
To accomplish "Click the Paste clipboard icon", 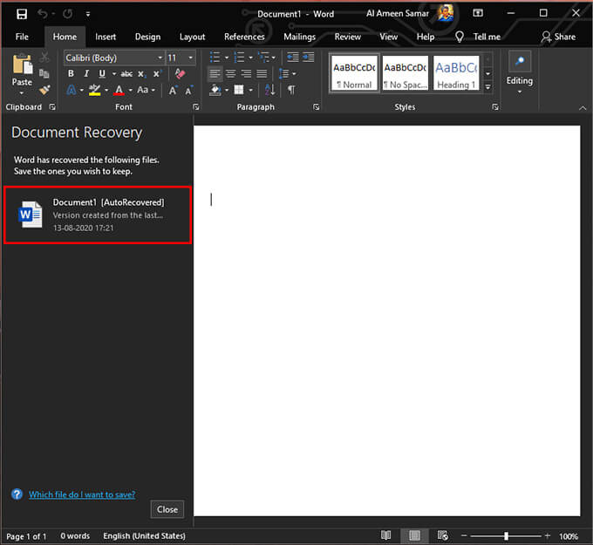I will [23, 64].
